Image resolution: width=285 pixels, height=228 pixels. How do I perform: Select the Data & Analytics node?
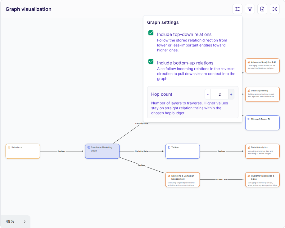[x=262, y=151]
